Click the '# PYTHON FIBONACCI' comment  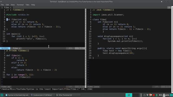[x=18, y=51]
